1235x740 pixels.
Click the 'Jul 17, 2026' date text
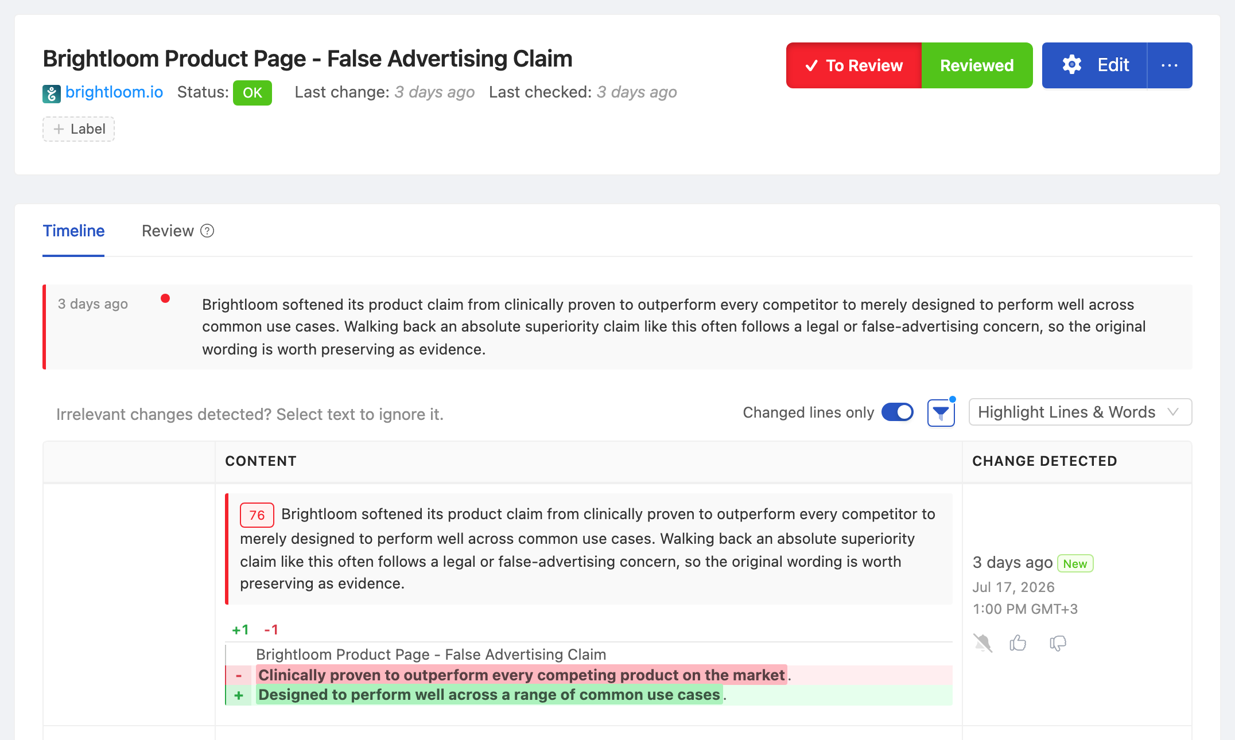(1013, 587)
